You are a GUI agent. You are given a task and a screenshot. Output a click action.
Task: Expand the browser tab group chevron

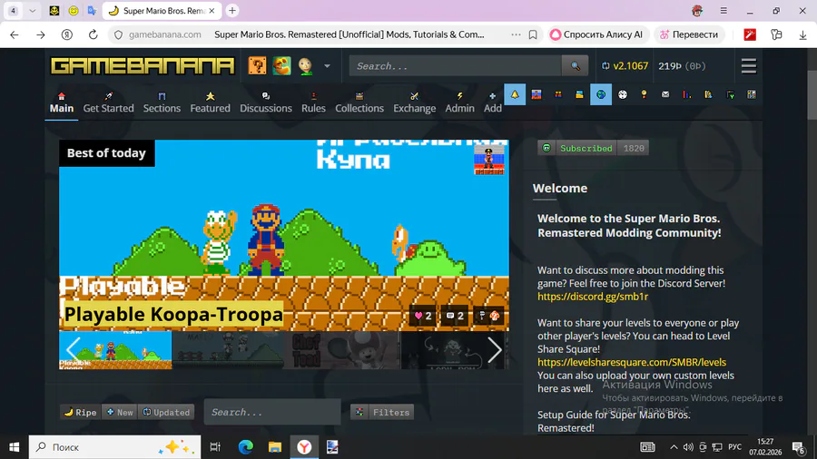coord(33,10)
